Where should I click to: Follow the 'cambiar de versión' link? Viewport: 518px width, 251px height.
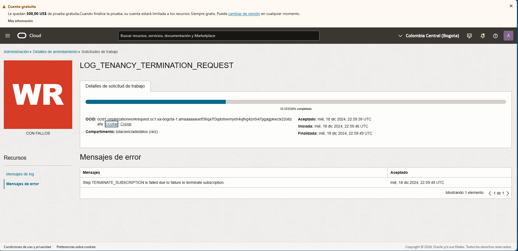[x=244, y=14]
